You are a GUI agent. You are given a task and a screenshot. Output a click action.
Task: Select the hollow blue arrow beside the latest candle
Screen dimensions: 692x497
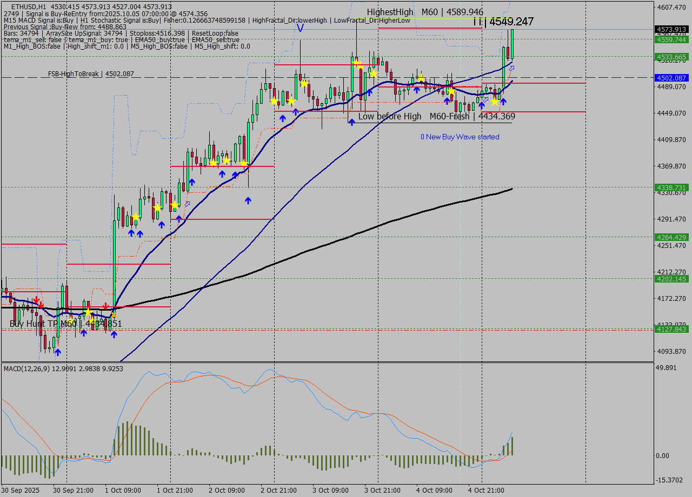511,68
